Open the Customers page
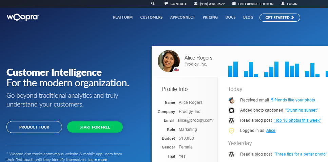Viewport: 328px width, 162px height. pos(151,17)
